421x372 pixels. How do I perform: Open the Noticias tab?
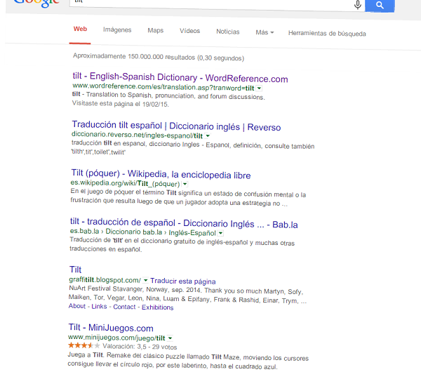pyautogui.click(x=227, y=32)
